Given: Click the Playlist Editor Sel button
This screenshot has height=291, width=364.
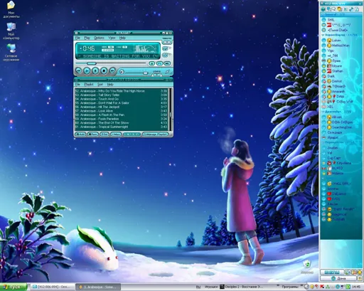Looking at the screenshot, I should [x=105, y=134].
